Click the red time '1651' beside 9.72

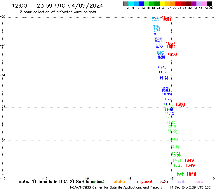(171, 47)
